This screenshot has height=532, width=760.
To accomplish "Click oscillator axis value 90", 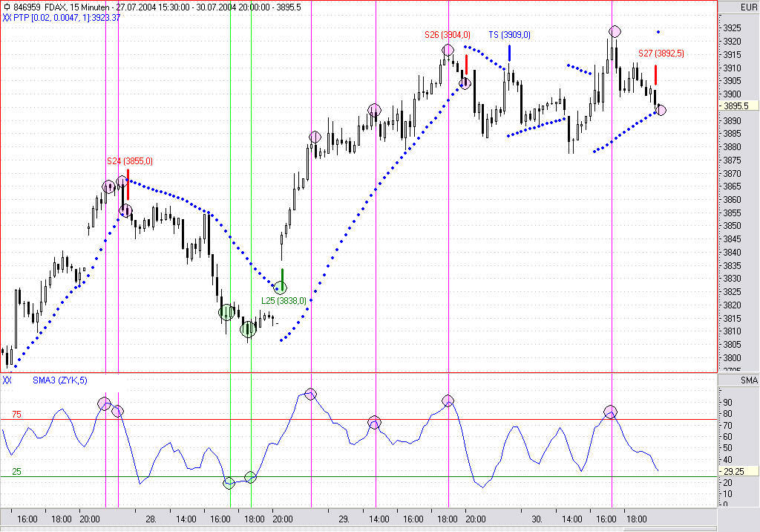I will [727, 403].
